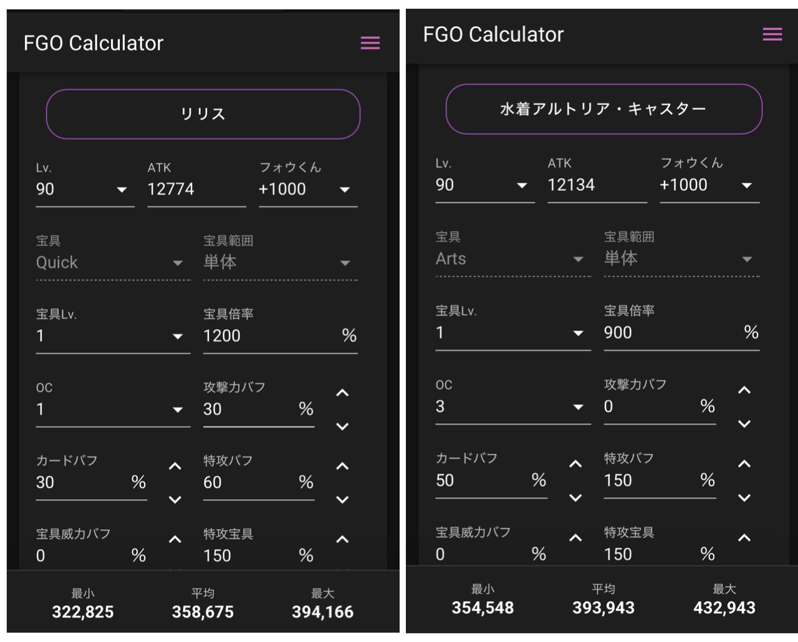Open the hamburger menu in right calculator
Screen dimensions: 798x642
pyautogui.click(x=772, y=34)
